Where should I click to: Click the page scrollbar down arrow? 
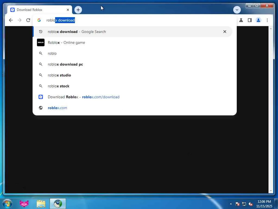tap(271, 191)
